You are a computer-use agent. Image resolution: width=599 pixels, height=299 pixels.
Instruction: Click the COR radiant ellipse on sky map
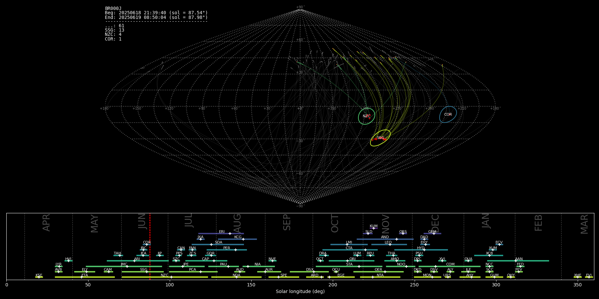[x=448, y=115]
